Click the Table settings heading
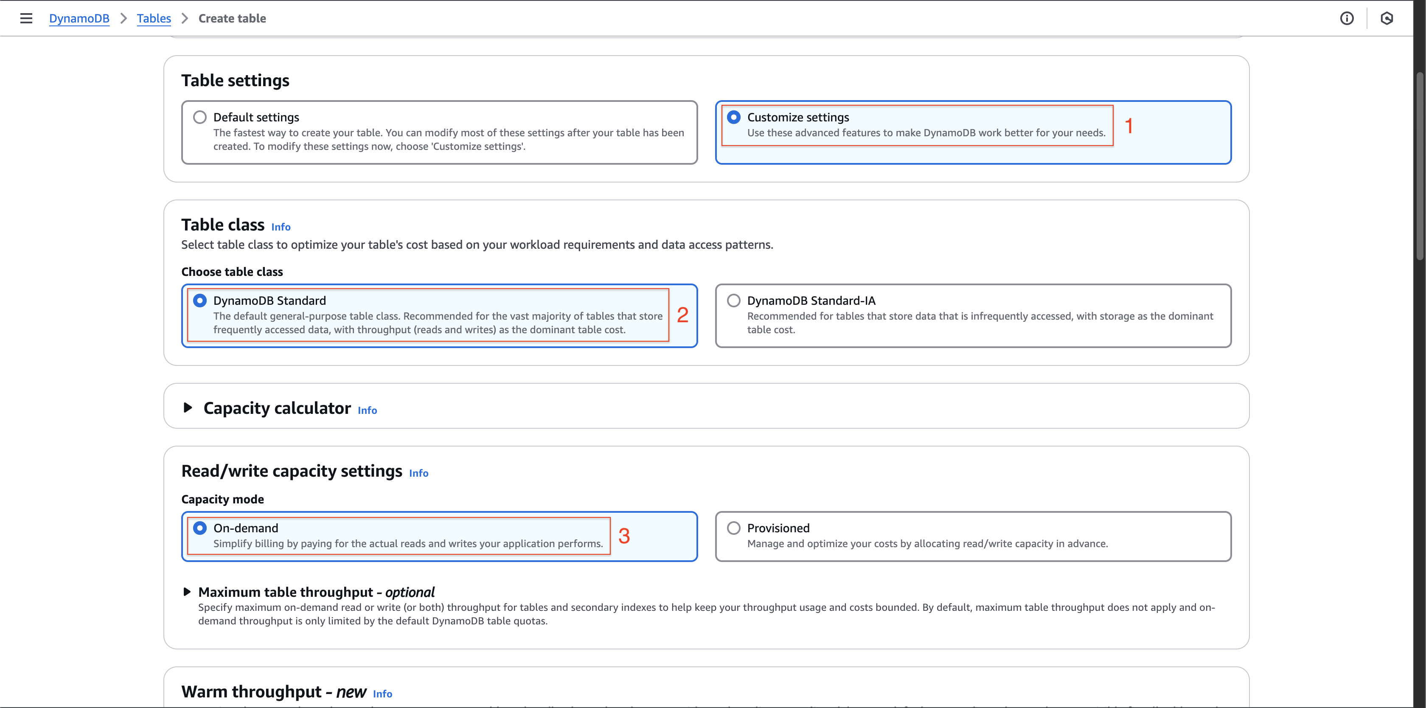 point(235,81)
